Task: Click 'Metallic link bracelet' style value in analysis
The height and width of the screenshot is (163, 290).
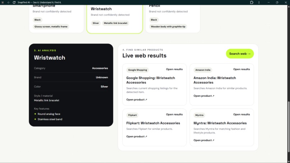Action: pos(47,100)
